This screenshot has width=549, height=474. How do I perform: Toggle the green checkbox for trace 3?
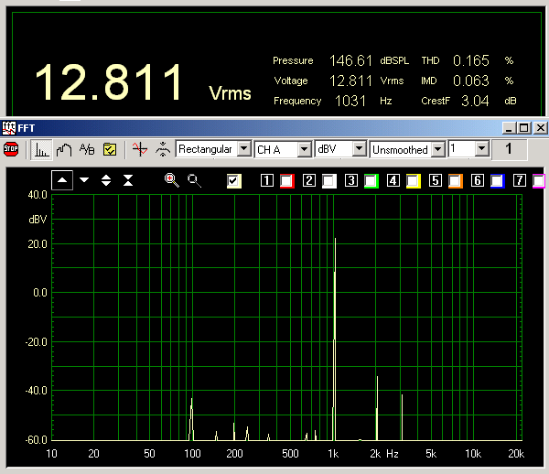pyautogui.click(x=371, y=181)
